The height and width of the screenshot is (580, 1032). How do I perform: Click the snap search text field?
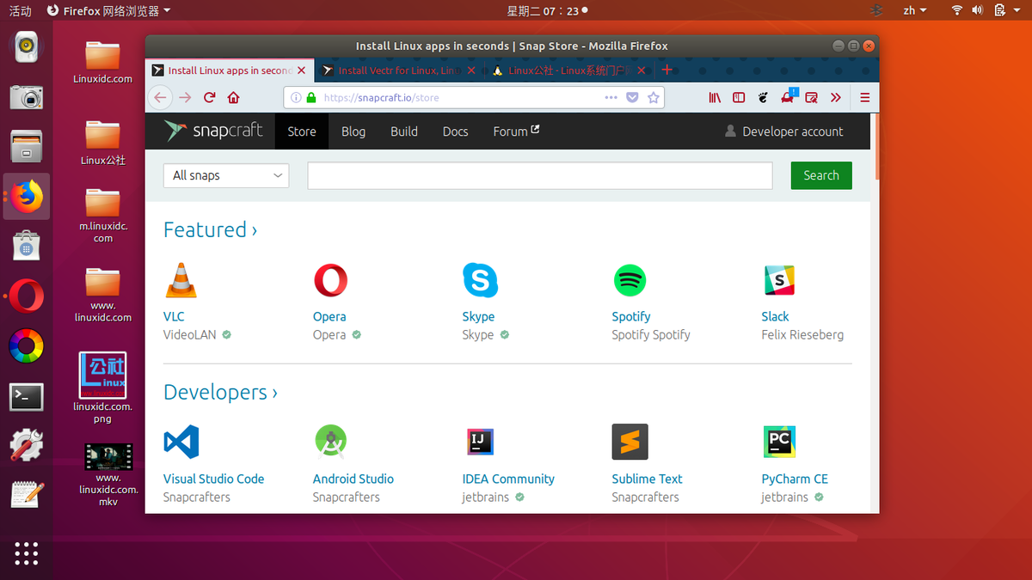coord(540,175)
